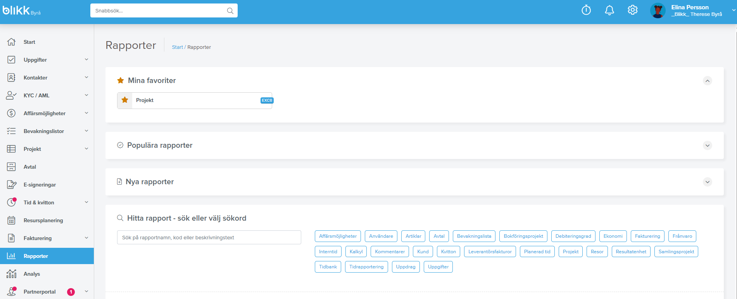Click the Blikk Byrå logo
Image resolution: width=737 pixels, height=299 pixels.
pyautogui.click(x=22, y=11)
